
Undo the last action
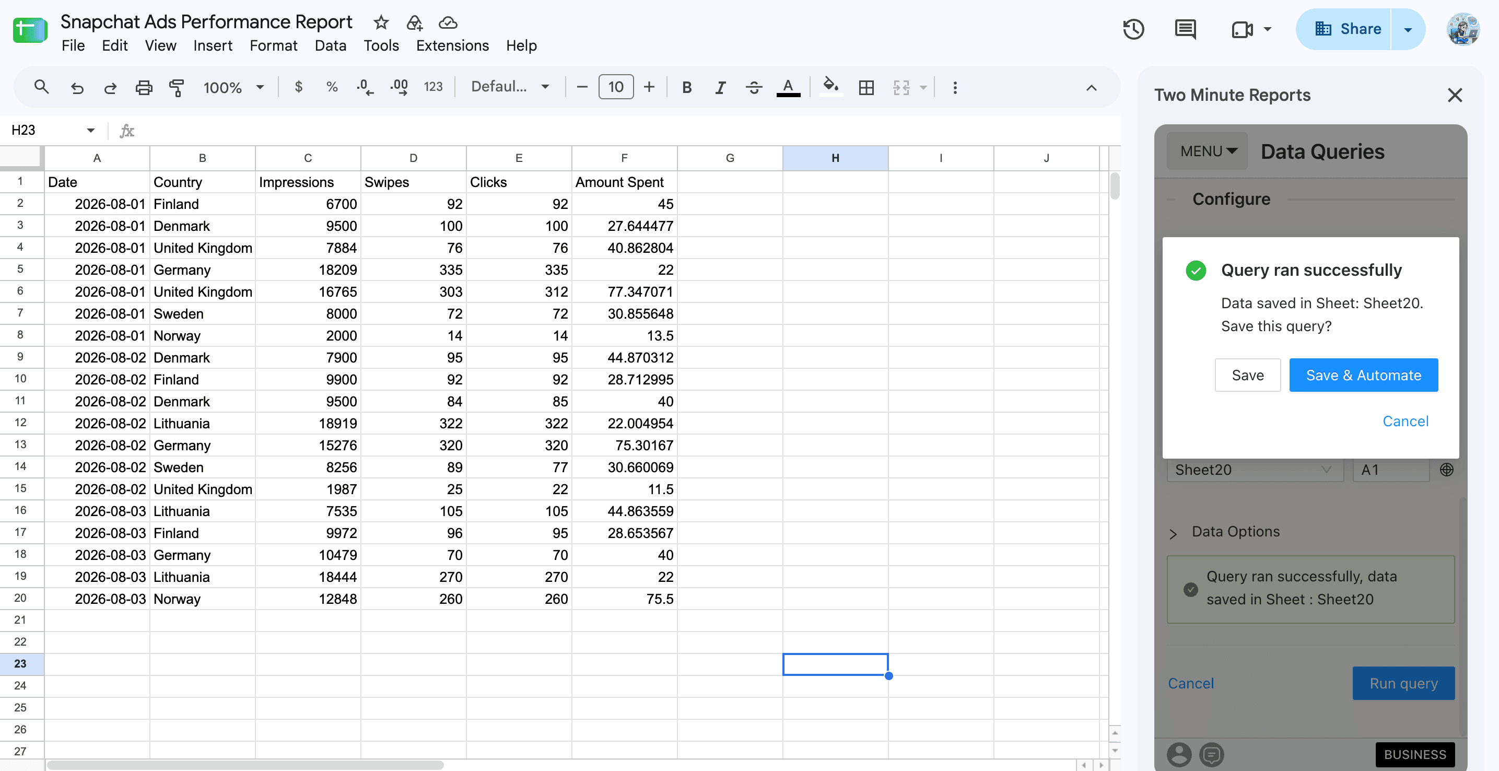coord(77,87)
